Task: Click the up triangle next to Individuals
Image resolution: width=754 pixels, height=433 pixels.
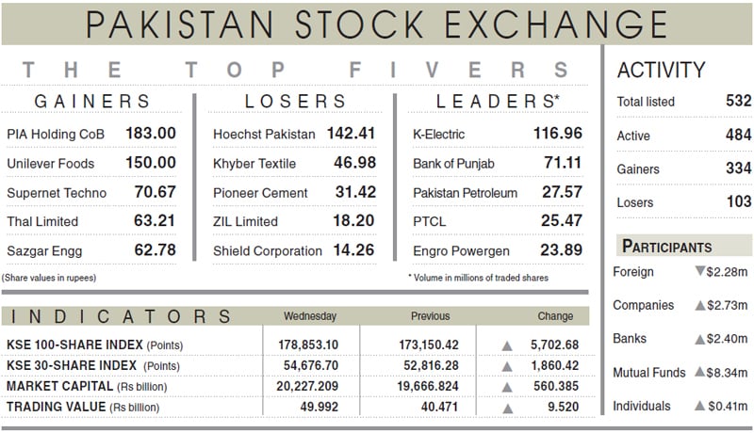Action: click(698, 407)
